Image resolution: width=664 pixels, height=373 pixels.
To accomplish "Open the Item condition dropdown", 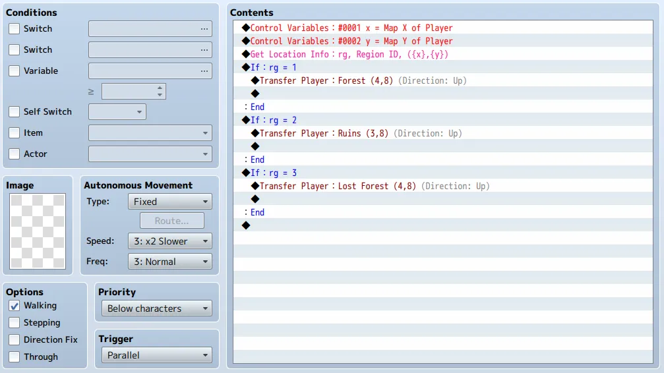I will tap(150, 133).
